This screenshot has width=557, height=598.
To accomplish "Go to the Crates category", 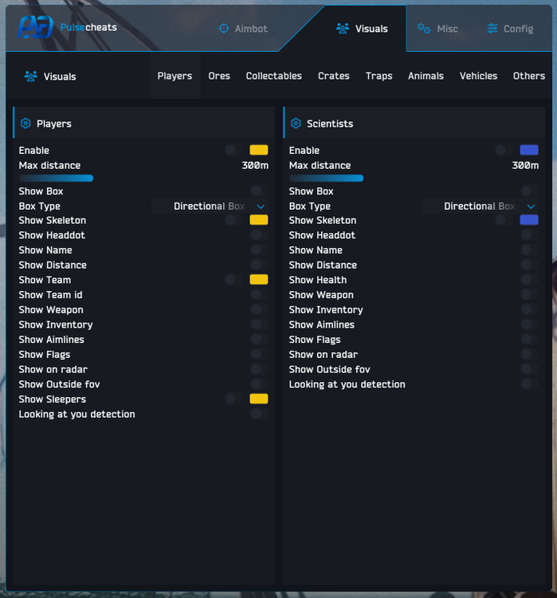I will click(333, 77).
